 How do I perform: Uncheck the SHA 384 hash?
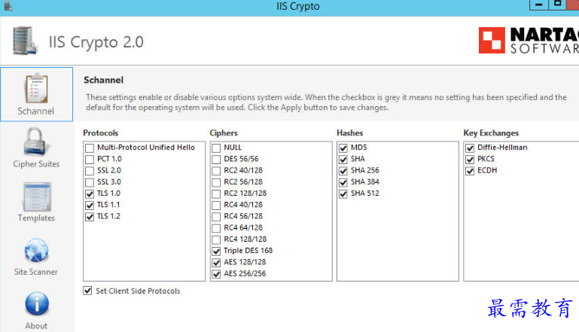click(343, 182)
